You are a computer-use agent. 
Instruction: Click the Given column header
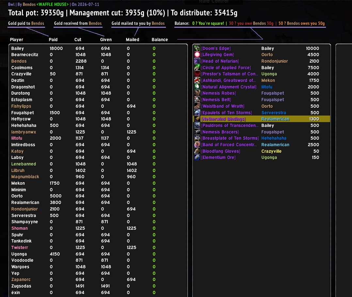(x=106, y=40)
